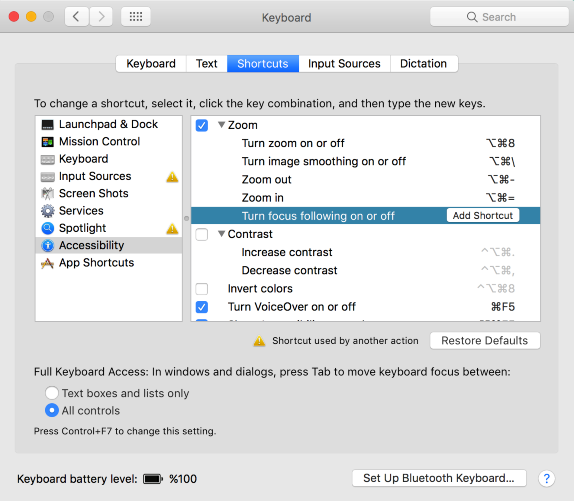Collapse the Zoom disclosure triangle
Screen dimensions: 574x501
coord(221,124)
